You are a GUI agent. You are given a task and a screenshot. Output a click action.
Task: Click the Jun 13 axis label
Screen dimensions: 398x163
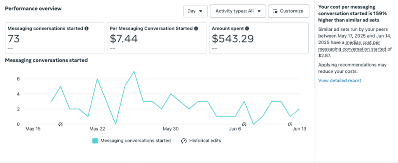click(x=299, y=129)
